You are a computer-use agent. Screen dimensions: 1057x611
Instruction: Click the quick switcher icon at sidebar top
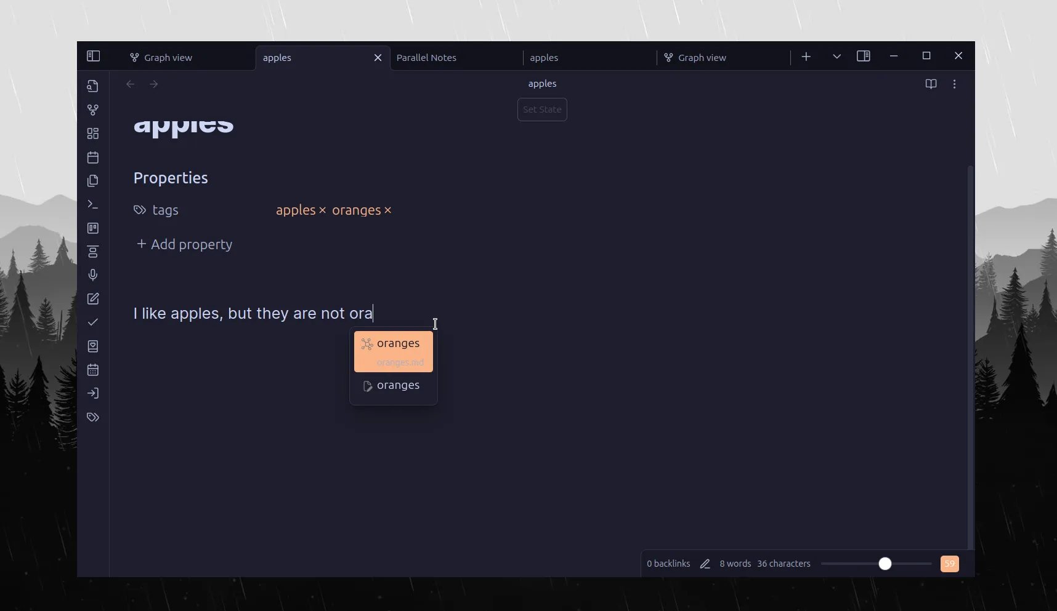pyautogui.click(x=93, y=86)
